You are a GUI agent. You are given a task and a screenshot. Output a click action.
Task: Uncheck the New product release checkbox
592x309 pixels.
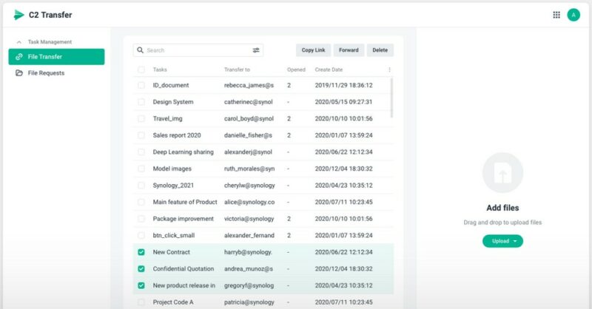coord(141,285)
